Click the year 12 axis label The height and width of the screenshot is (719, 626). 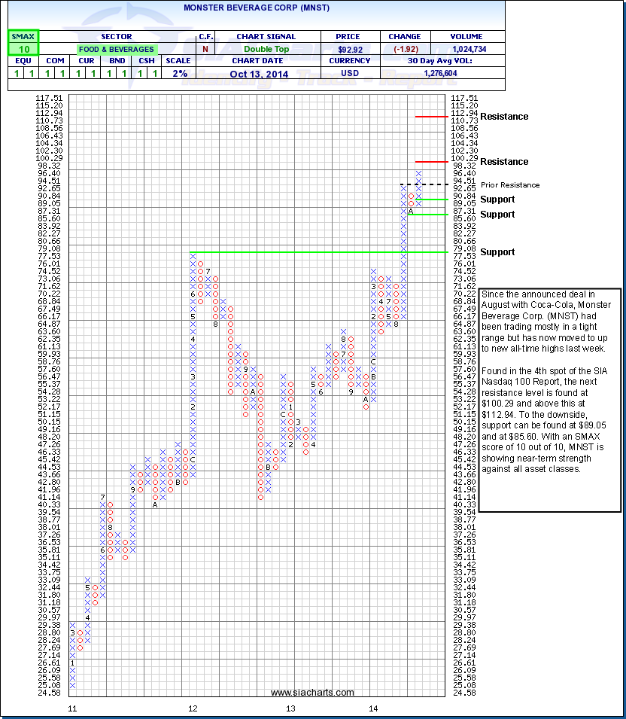point(193,708)
